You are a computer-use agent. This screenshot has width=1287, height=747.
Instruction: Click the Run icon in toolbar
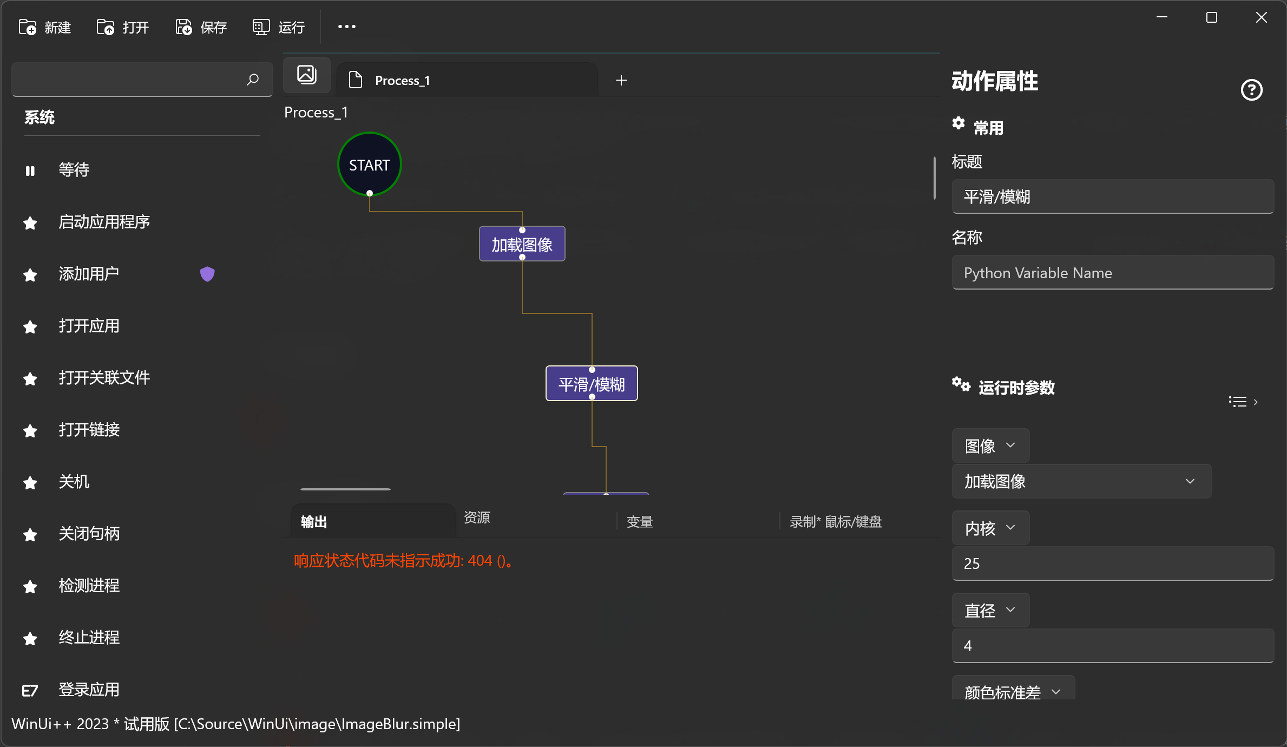click(x=261, y=27)
